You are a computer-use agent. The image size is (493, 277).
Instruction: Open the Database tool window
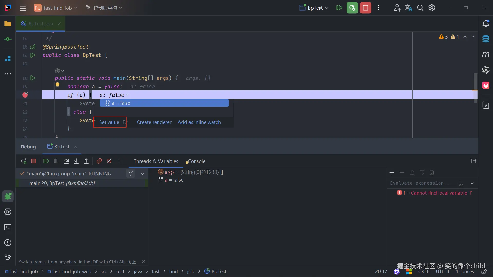(x=486, y=39)
